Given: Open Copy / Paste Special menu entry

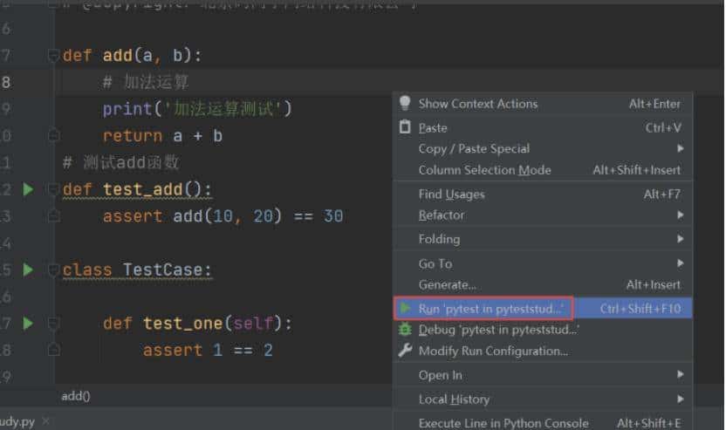Looking at the screenshot, I should [543, 148].
